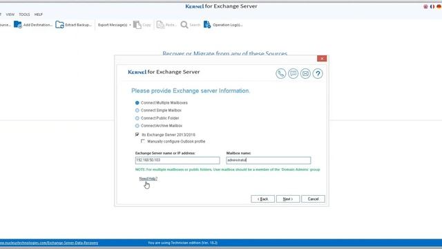This screenshot has height=249, width=442.
Task: Click the Add Destination toolbar icon
Action: point(18,25)
